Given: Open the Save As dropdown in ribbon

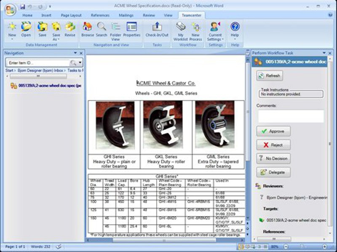Looking at the screenshot, I should click(x=56, y=31).
